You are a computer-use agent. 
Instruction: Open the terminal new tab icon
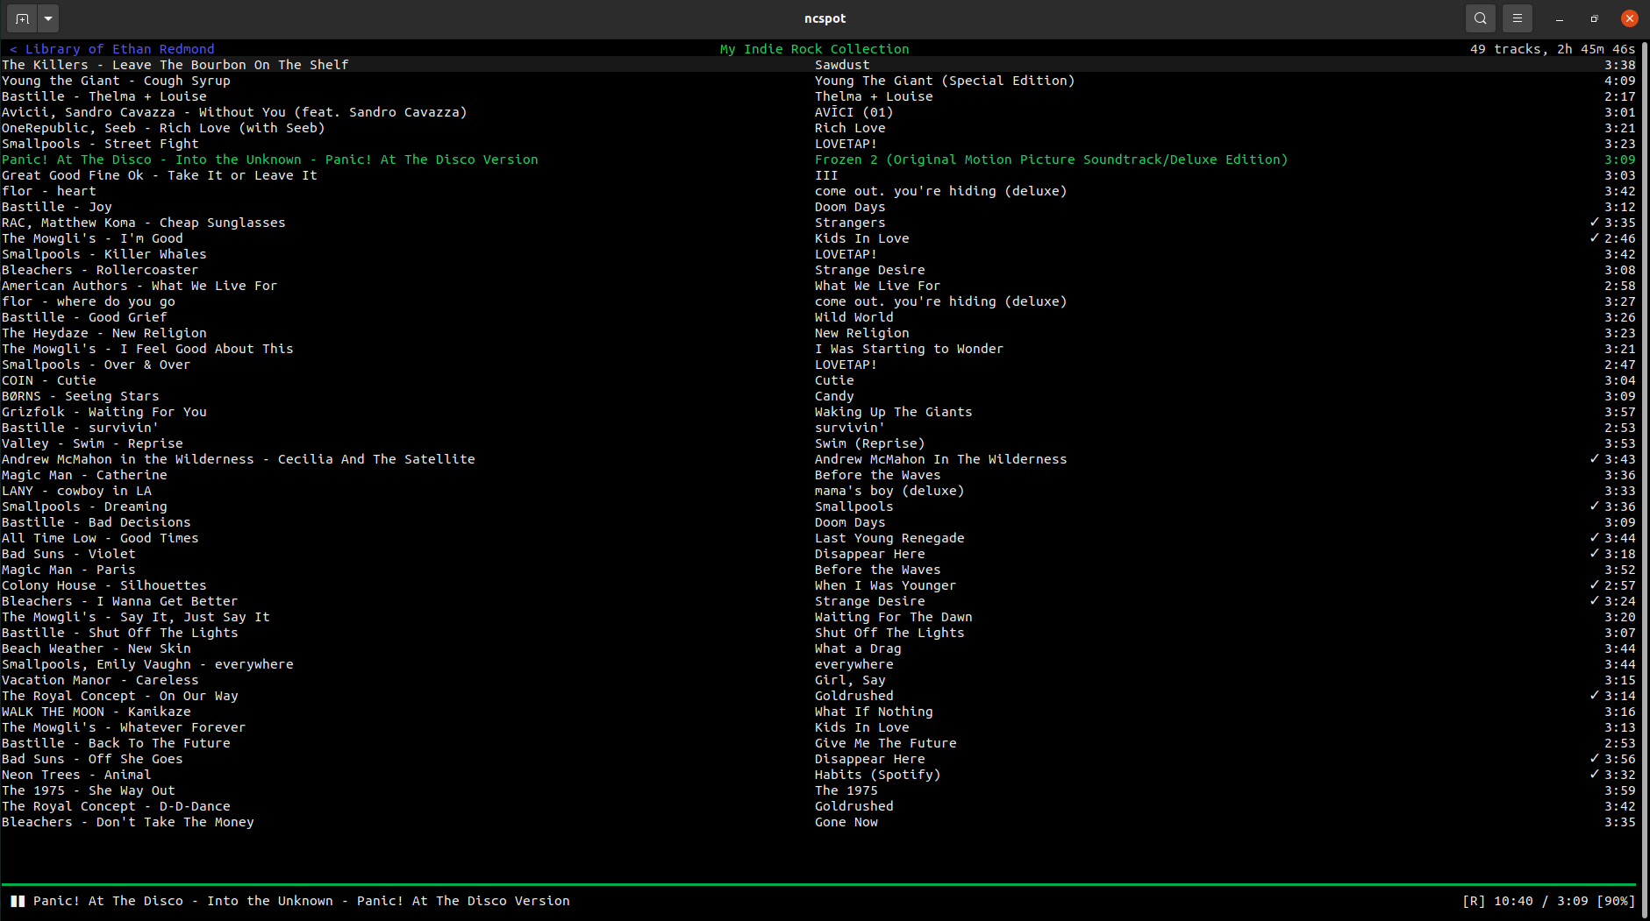[x=22, y=18]
